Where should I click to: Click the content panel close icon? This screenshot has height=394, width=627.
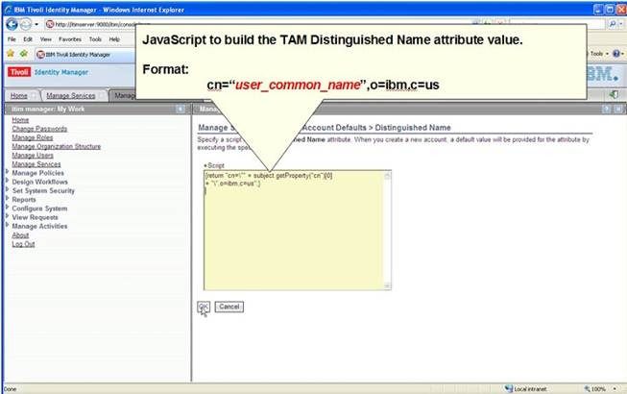pyautogui.click(x=618, y=109)
